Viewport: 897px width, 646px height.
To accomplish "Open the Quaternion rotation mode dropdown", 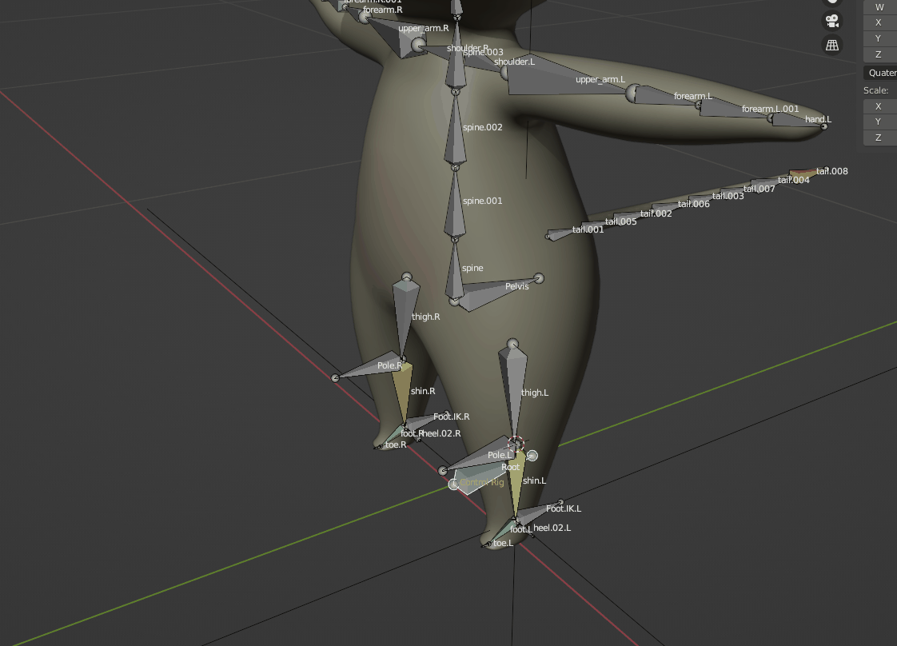I will click(880, 73).
